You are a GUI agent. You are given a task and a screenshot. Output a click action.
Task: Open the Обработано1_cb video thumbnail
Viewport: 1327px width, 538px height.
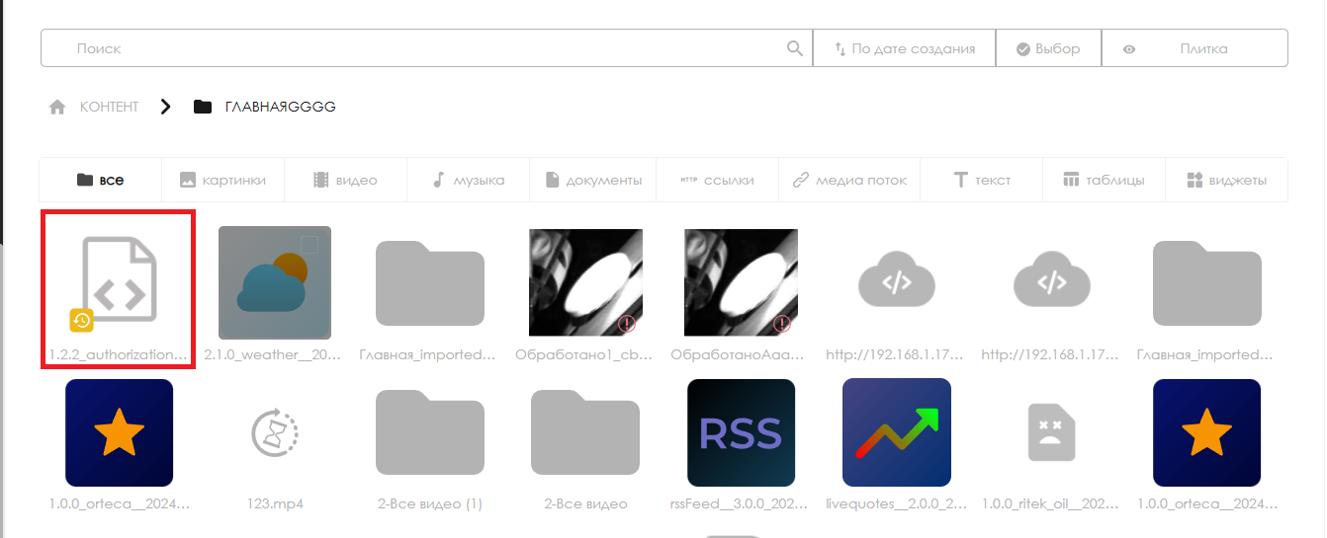pyautogui.click(x=585, y=282)
